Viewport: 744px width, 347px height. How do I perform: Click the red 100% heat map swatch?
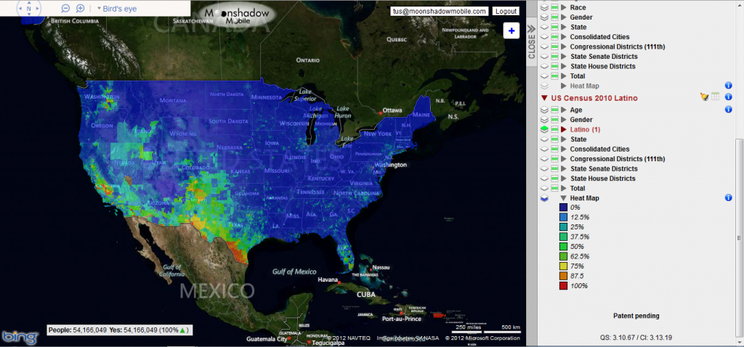[x=565, y=286]
